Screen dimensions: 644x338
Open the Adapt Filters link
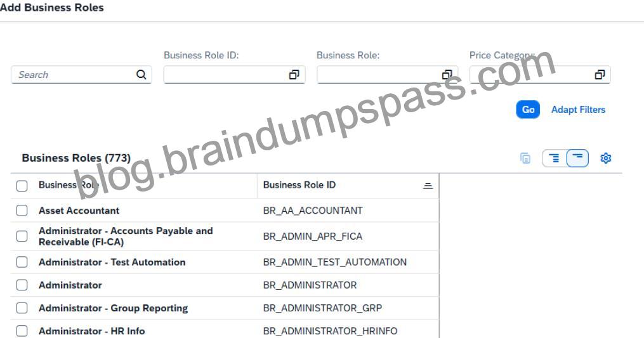click(578, 110)
